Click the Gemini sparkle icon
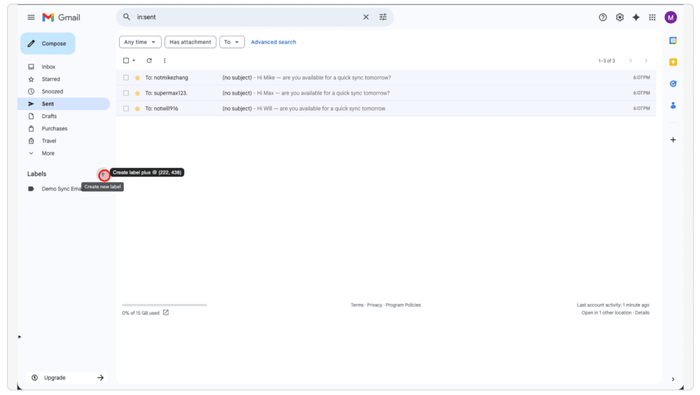700x395 pixels. pyautogui.click(x=636, y=18)
